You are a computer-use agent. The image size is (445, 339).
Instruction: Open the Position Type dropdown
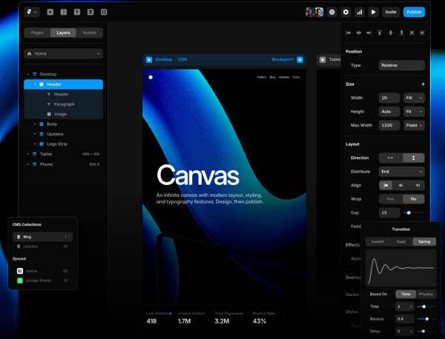point(401,65)
